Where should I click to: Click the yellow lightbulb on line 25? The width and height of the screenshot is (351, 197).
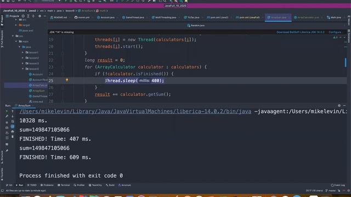[x=67, y=80]
